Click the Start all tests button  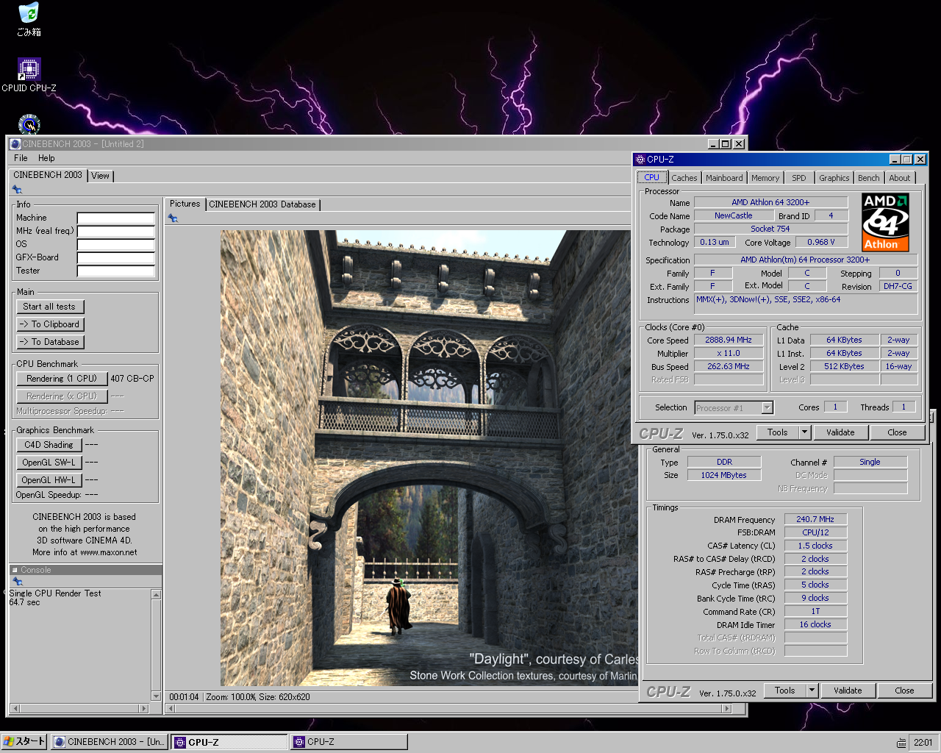point(51,307)
